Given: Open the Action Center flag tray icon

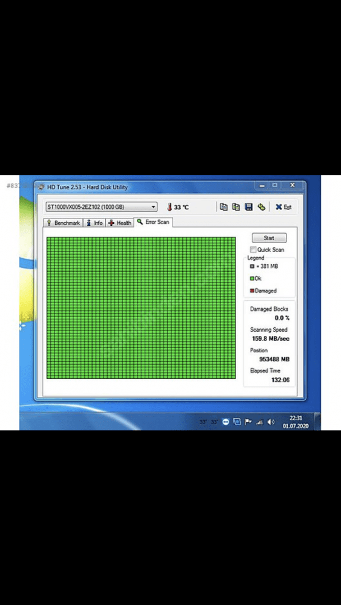Looking at the screenshot, I should (x=248, y=422).
